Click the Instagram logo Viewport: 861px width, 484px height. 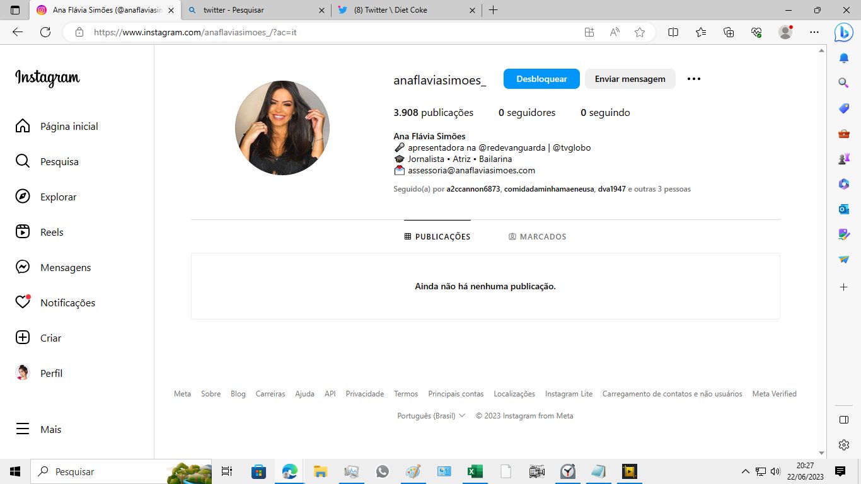pos(47,78)
